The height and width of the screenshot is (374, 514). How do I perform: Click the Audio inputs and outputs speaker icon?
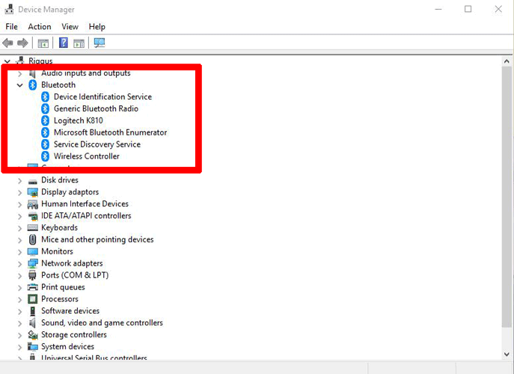(x=32, y=73)
